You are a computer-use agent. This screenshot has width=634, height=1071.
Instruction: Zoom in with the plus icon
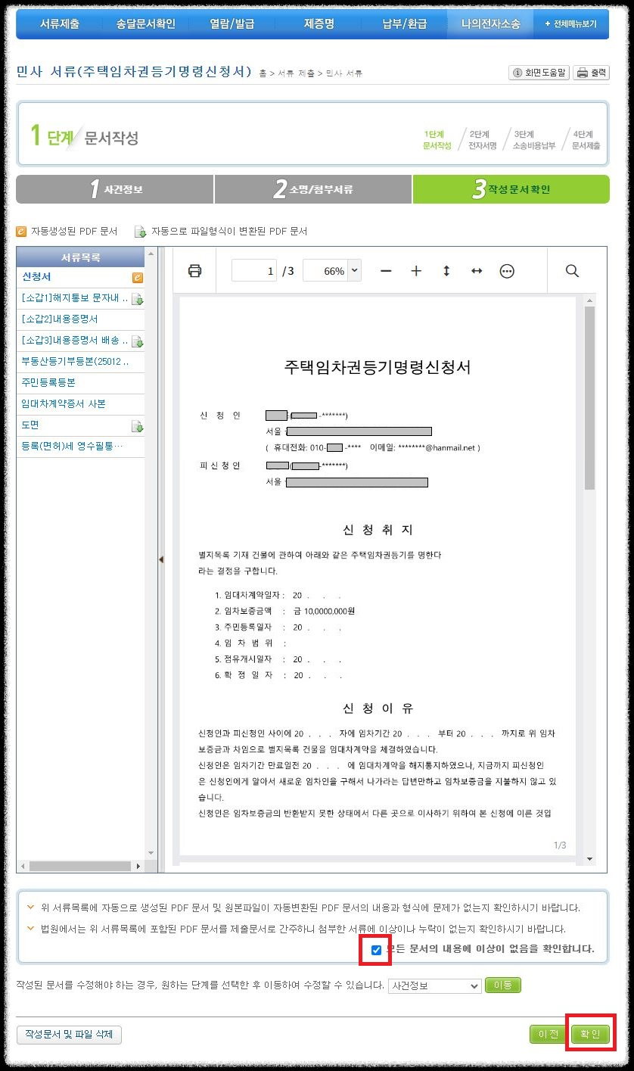(x=416, y=271)
